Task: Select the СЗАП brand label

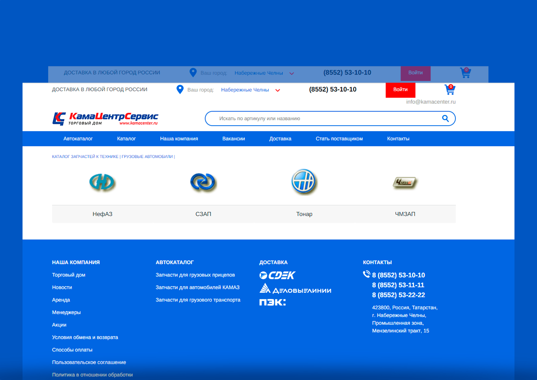Action: pos(203,214)
